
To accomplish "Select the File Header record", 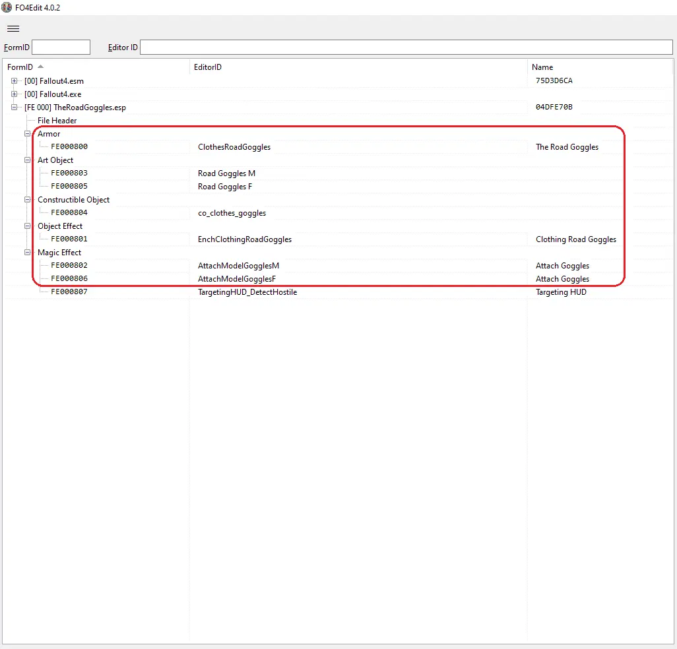I will [x=57, y=121].
